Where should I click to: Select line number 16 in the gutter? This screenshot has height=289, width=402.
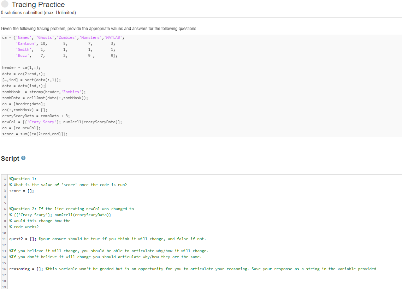(x=4, y=269)
